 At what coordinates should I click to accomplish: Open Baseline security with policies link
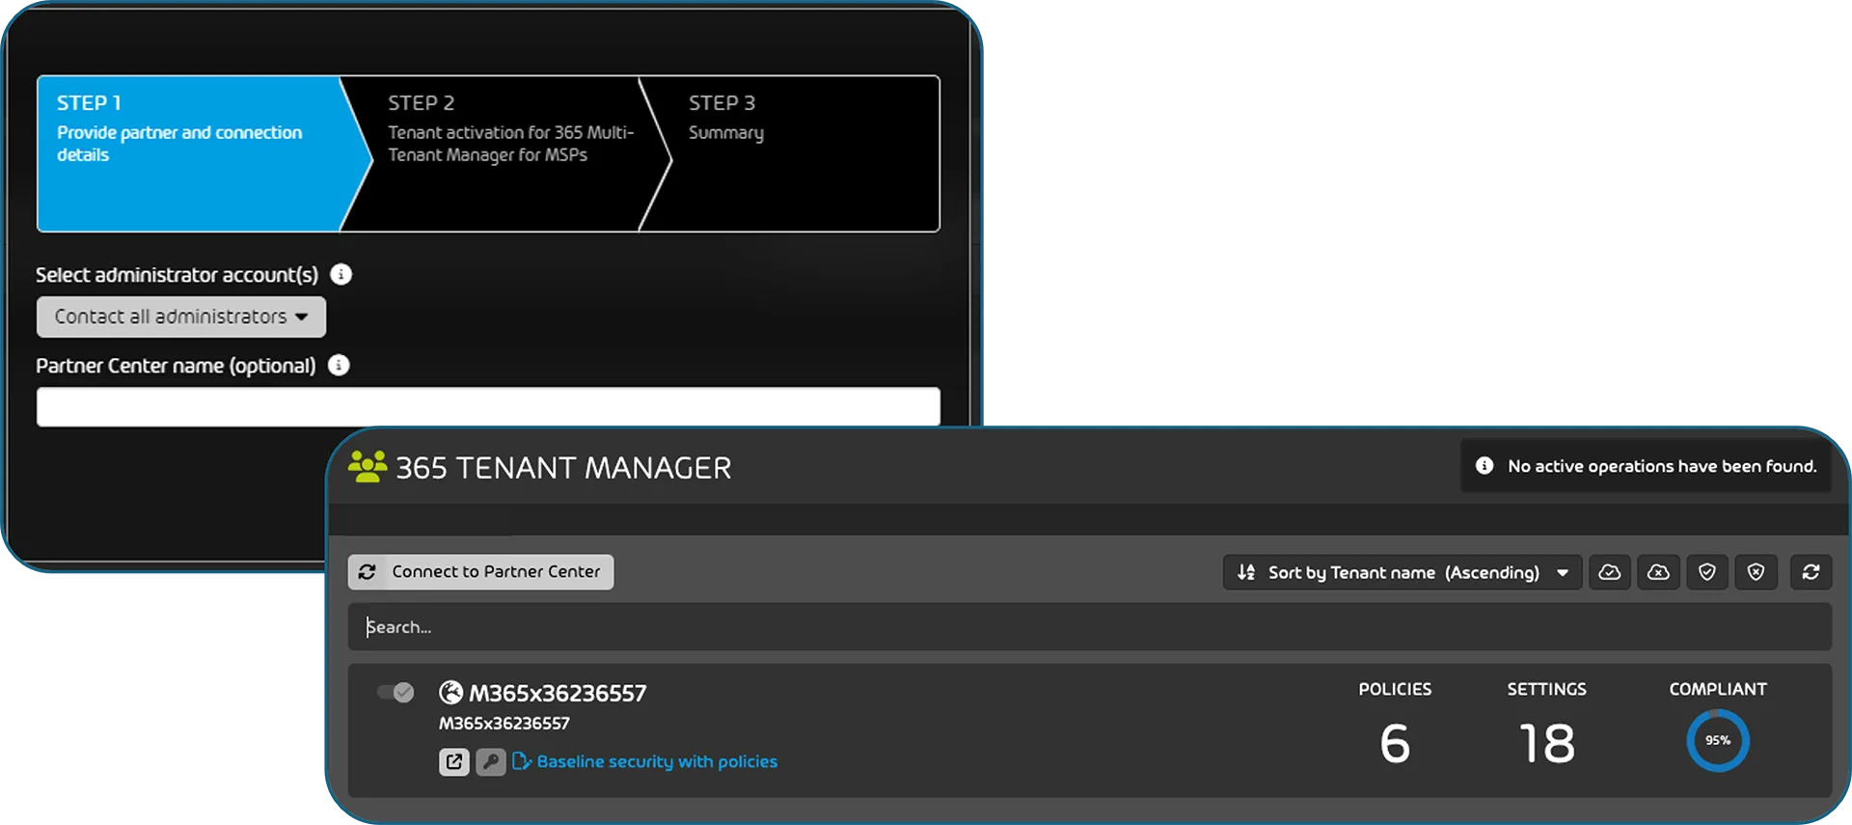pos(656,761)
